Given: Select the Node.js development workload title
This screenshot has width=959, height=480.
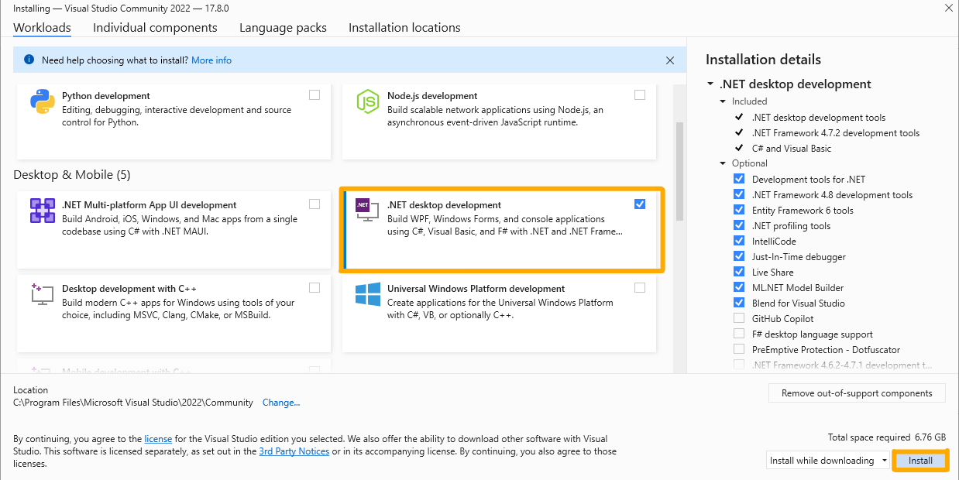Looking at the screenshot, I should point(432,96).
